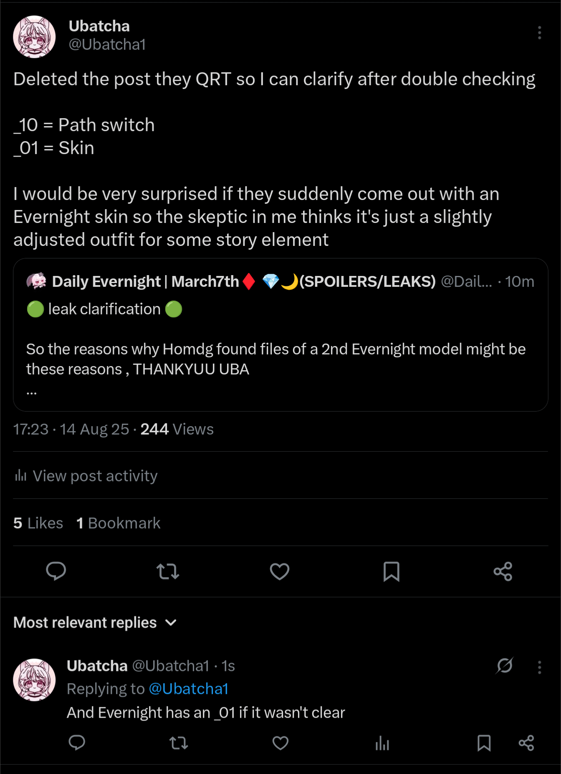Click the Grok slashed-circle icon on reply
Image resolution: width=561 pixels, height=774 pixels.
pos(504,665)
